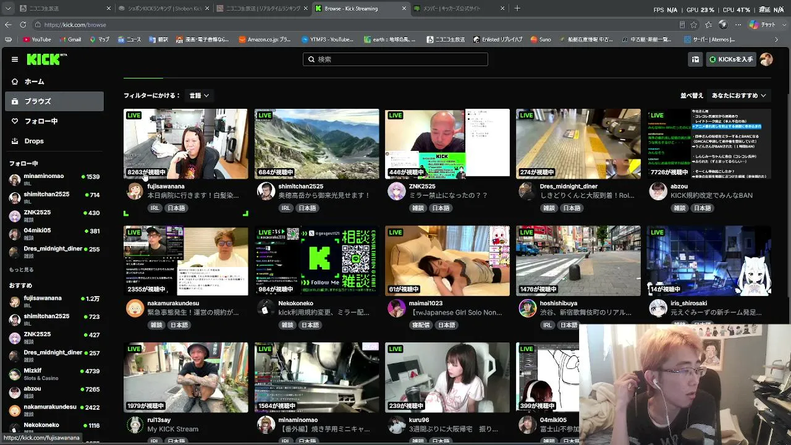Expand もっと見る in the following list
The image size is (791, 445).
click(22, 270)
